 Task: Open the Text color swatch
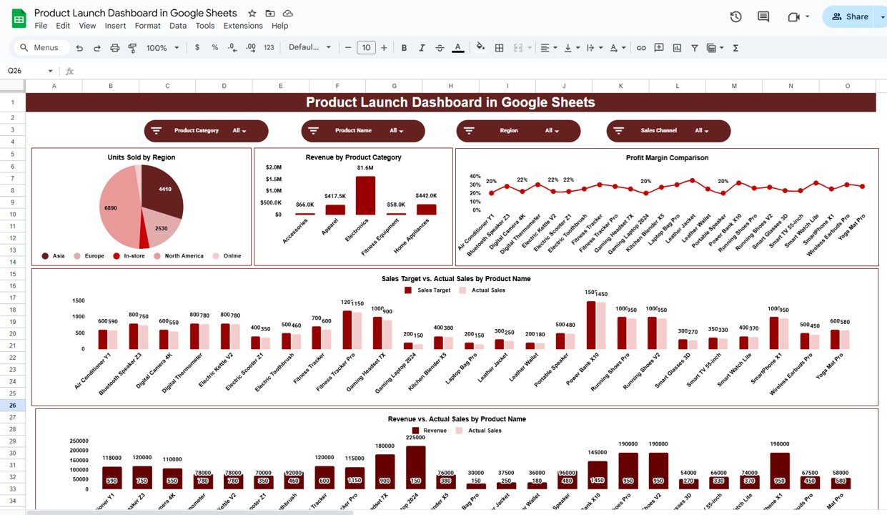tap(457, 47)
